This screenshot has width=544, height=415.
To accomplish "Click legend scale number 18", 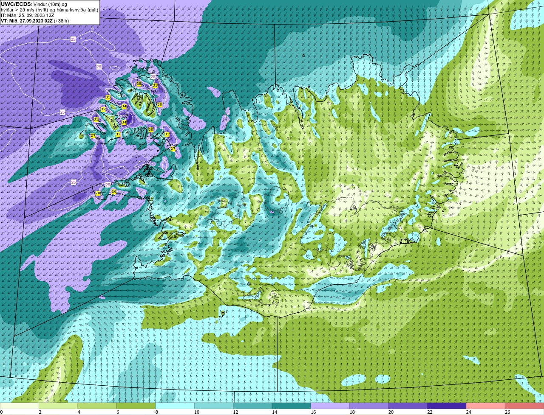I will 352,412.
